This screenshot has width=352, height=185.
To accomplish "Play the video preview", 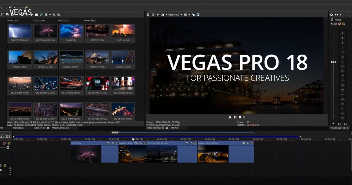I will pos(230,117).
